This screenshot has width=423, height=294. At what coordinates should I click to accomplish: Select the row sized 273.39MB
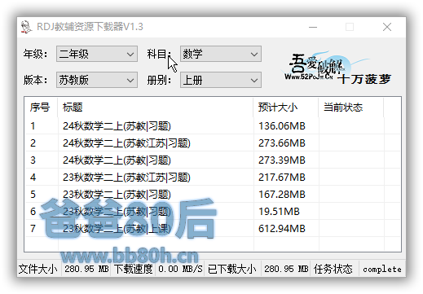[213, 160]
